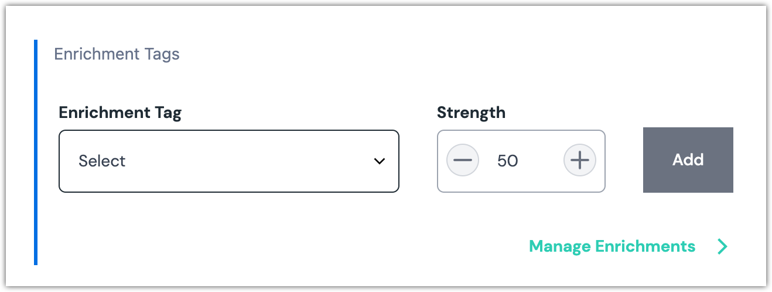Viewport: 772px width, 292px height.
Task: Add the enrichment tag using Add
Action: [x=688, y=160]
